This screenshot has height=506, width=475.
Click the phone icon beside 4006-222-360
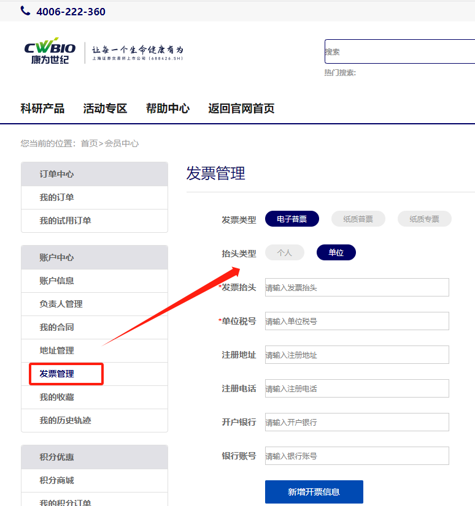(x=25, y=10)
